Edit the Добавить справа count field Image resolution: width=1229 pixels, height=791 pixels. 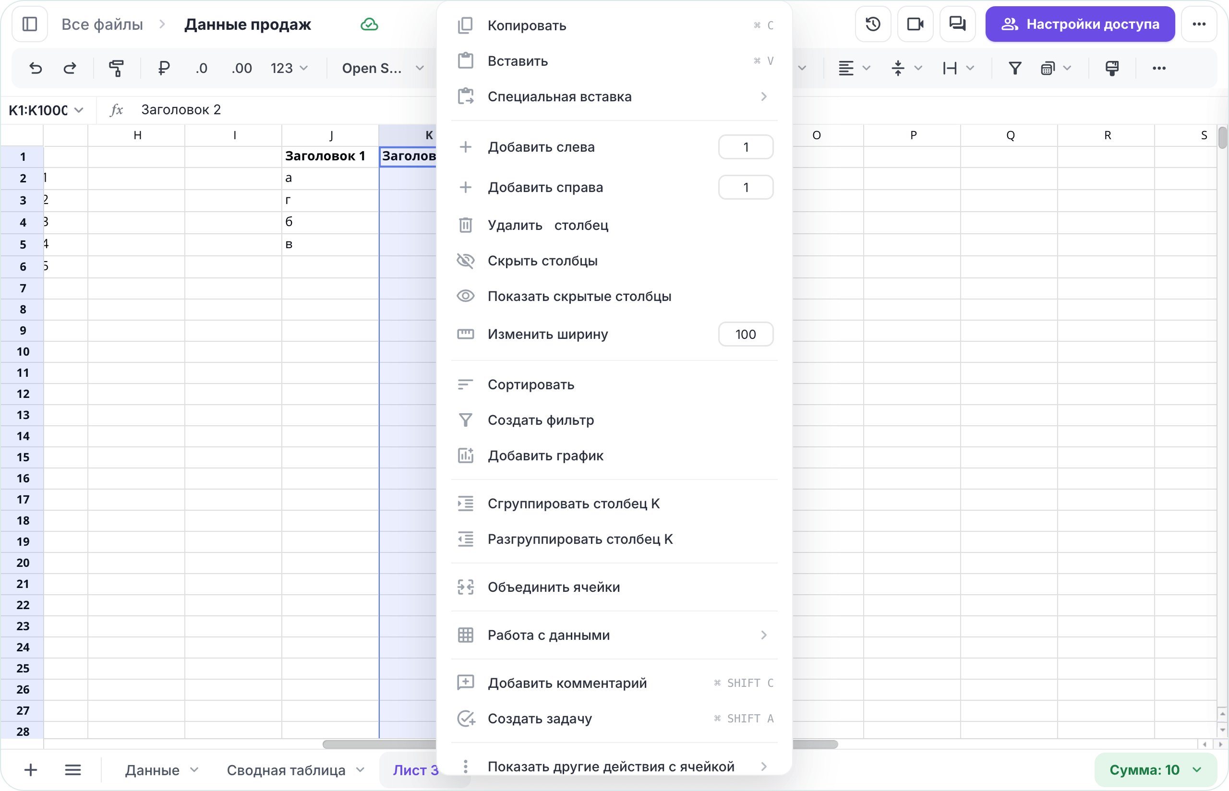[746, 188]
